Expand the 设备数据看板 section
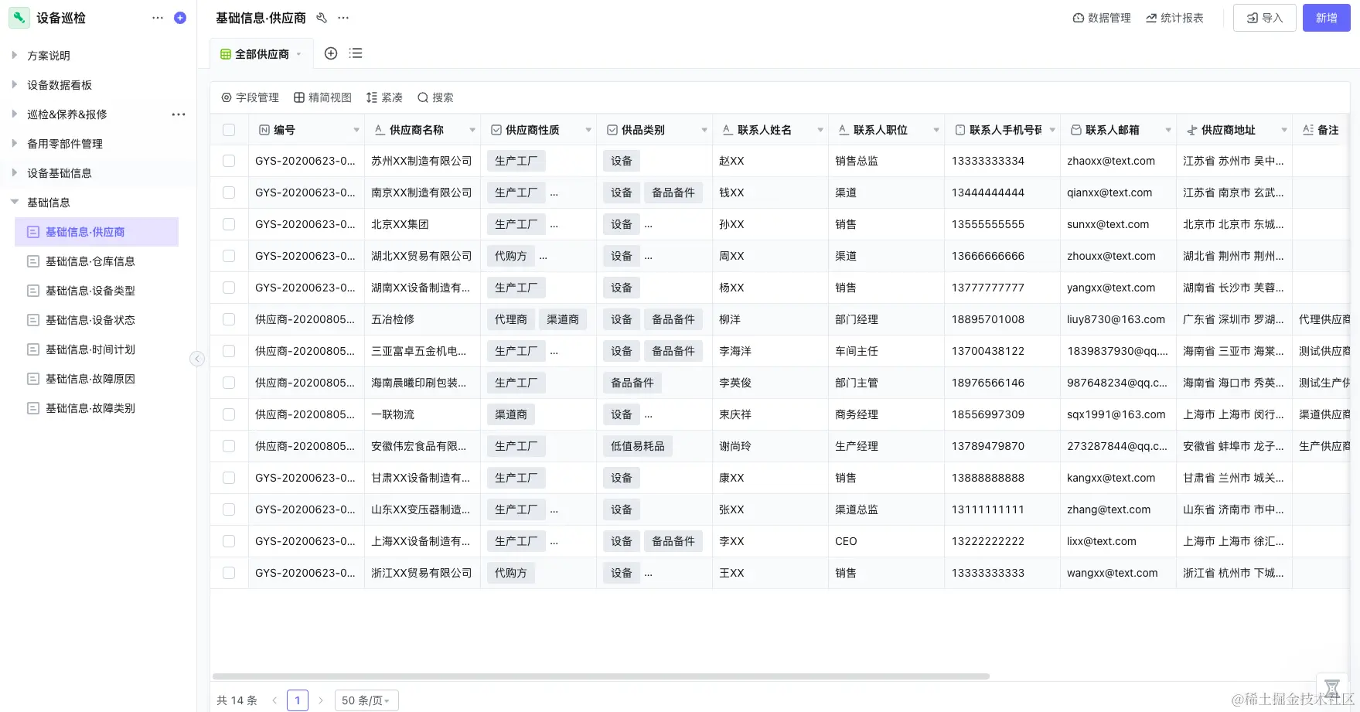The width and height of the screenshot is (1360, 712). [14, 84]
